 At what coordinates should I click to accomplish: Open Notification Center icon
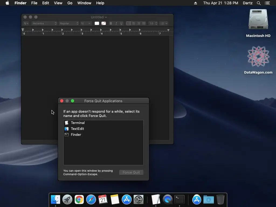267,3
